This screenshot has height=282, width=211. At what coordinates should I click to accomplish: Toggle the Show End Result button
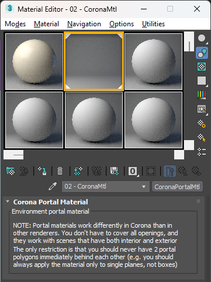tap(170, 171)
